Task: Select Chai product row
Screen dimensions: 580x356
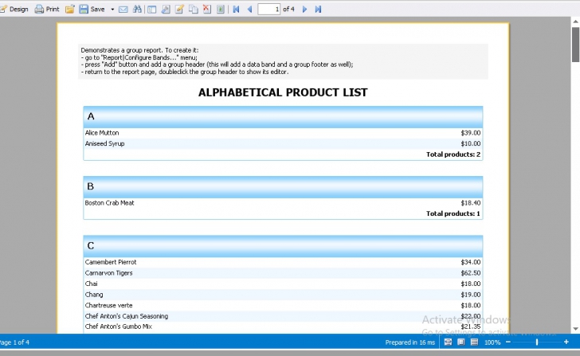Action: [x=283, y=284]
